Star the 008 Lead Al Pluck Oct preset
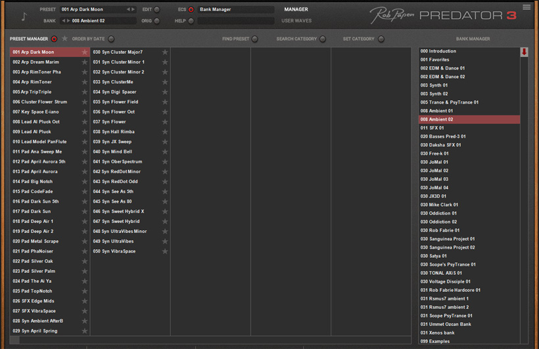The height and width of the screenshot is (349, 539). point(85,122)
